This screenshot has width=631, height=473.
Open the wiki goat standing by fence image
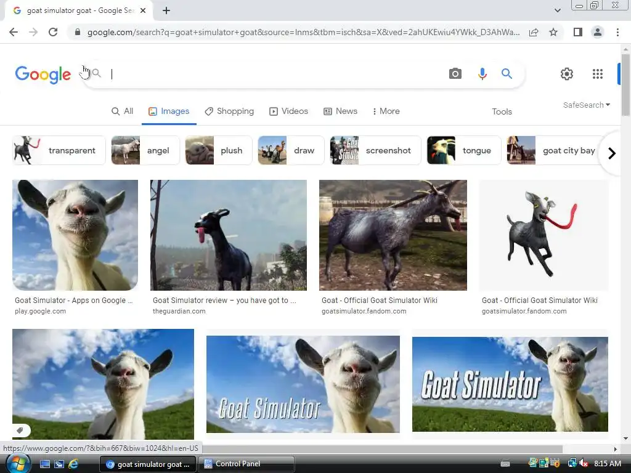(393, 235)
